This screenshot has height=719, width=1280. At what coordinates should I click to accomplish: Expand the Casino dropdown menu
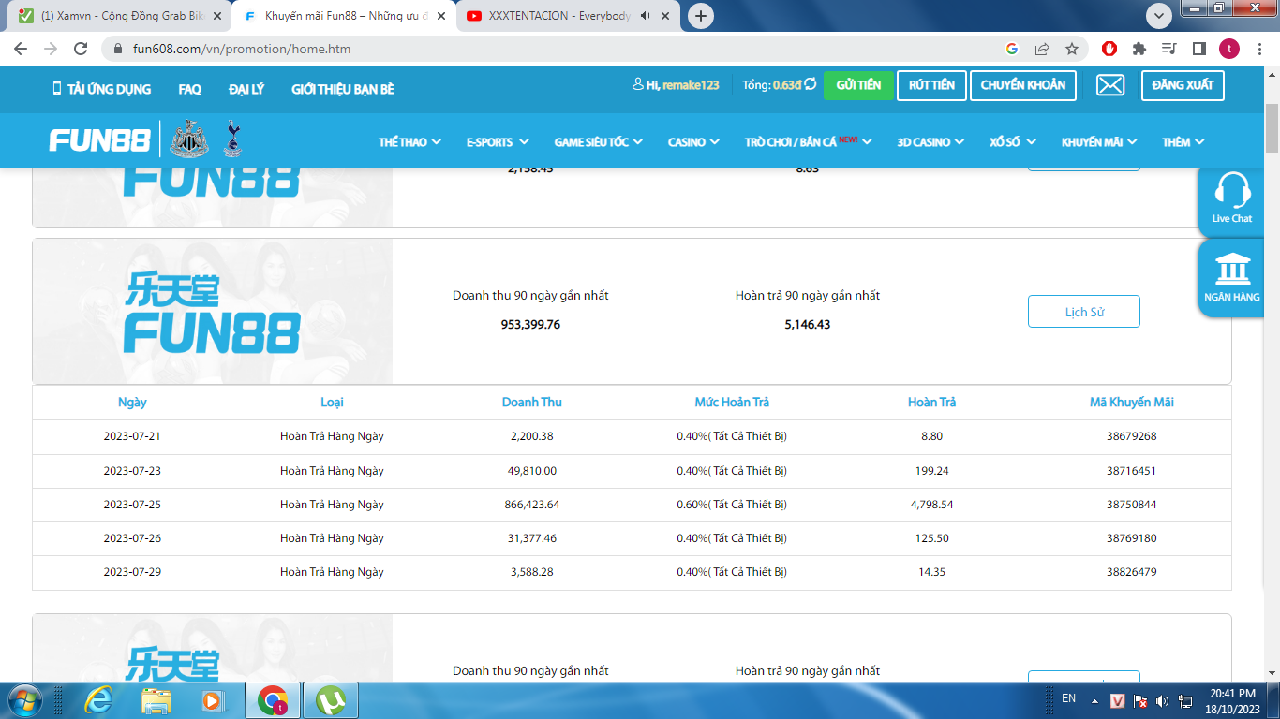pos(693,142)
